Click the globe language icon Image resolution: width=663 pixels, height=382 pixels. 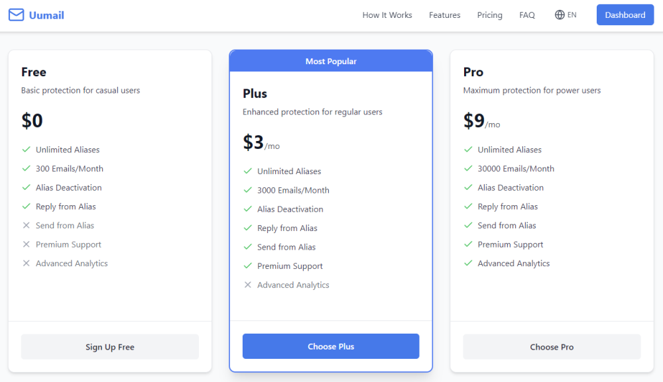[x=560, y=15]
